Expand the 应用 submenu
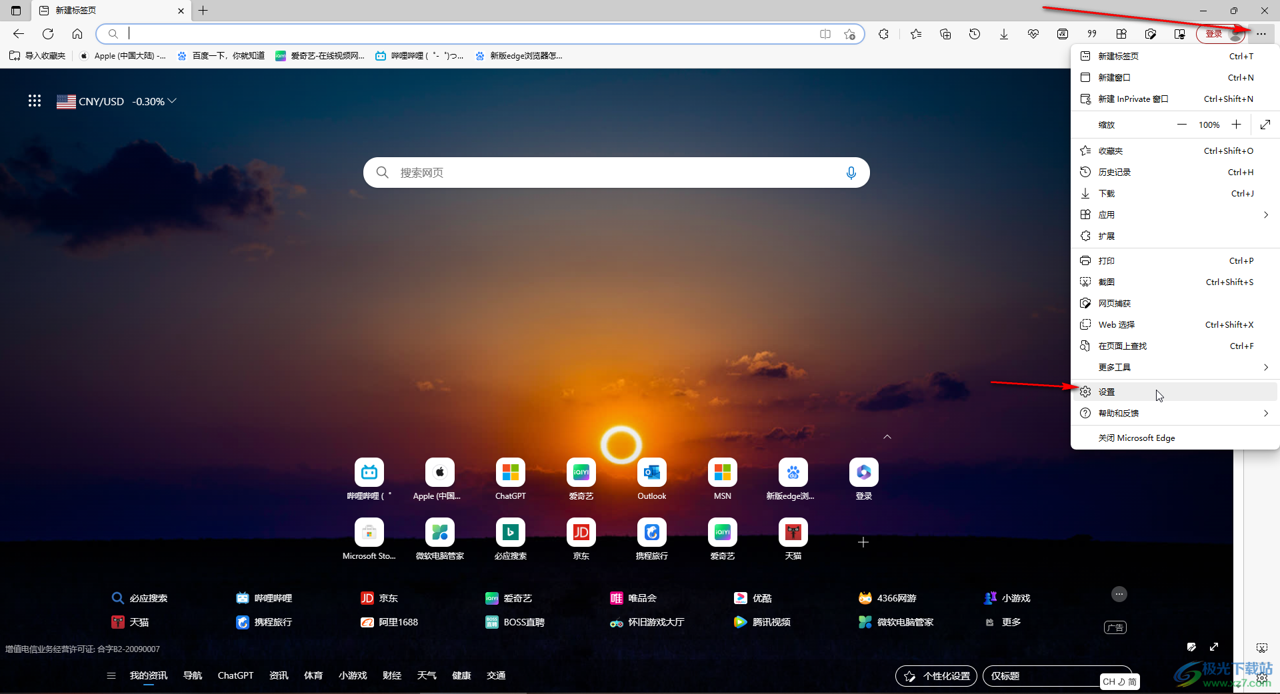 [x=1175, y=214]
